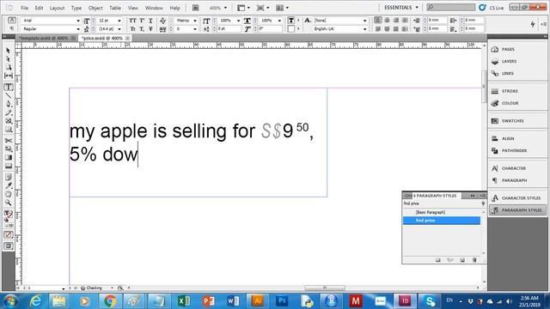
Task: Toggle All Caps formatting
Action: 132,21
